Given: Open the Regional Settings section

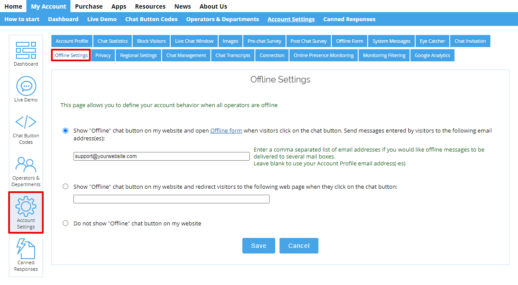Looking at the screenshot, I should click(138, 55).
